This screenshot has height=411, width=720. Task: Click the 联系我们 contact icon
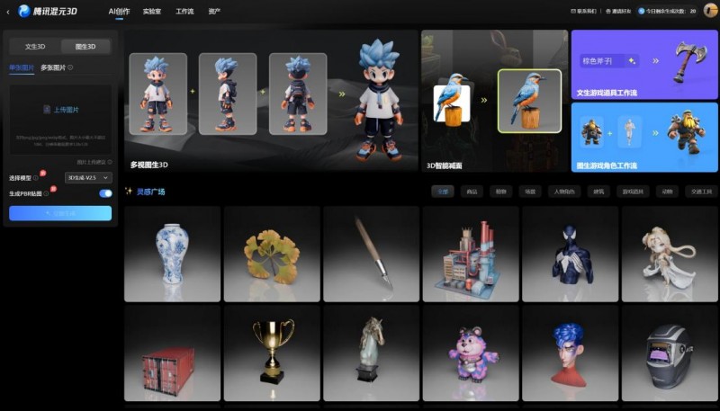pos(573,12)
